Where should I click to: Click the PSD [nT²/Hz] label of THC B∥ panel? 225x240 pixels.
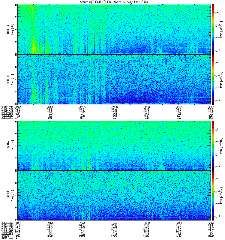pyautogui.click(x=221, y=196)
